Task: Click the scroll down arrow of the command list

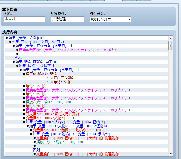Action: 171,154
